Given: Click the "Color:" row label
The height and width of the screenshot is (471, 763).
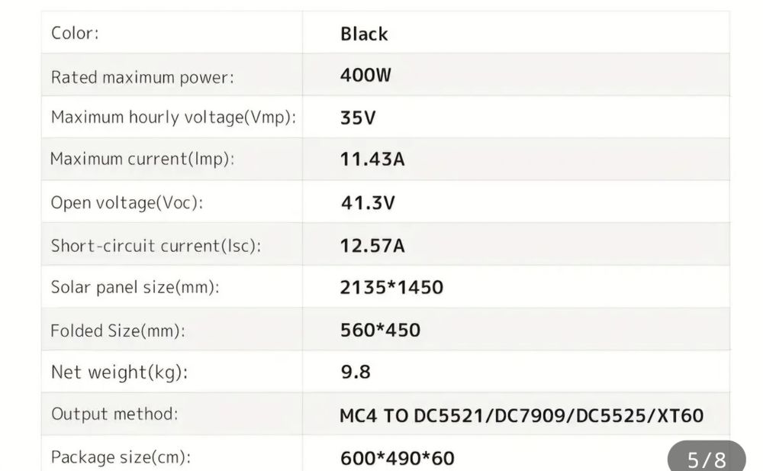Looking at the screenshot, I should click(x=75, y=33).
